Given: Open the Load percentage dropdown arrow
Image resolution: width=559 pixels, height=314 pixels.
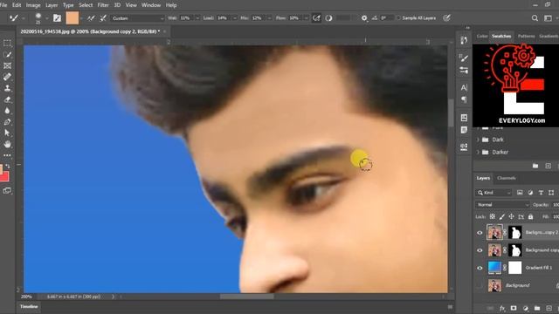Looking at the screenshot, I should pos(235,18).
